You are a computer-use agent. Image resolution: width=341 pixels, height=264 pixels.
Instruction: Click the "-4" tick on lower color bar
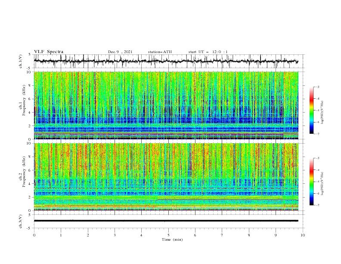click(317, 170)
